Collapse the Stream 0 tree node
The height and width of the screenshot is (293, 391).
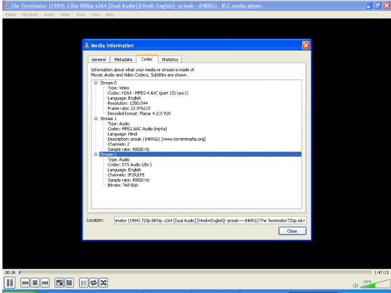coord(95,83)
